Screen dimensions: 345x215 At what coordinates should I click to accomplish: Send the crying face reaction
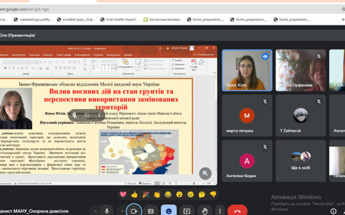[191, 194]
